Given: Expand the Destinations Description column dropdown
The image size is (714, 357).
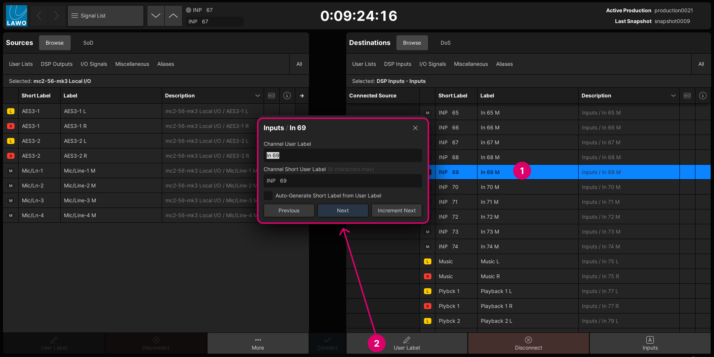Looking at the screenshot, I should pos(673,96).
